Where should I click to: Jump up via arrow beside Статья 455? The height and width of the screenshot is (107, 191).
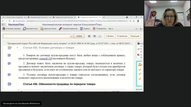click(17, 48)
